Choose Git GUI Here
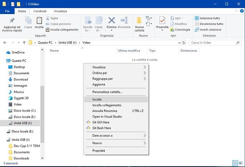This screenshot has height=167, width=245. coord(116,122)
